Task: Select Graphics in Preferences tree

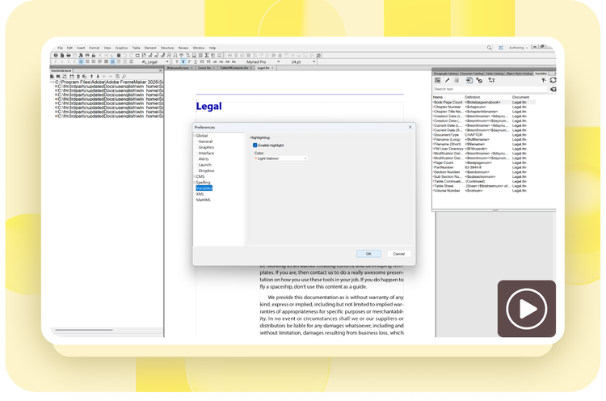Action: coord(206,147)
